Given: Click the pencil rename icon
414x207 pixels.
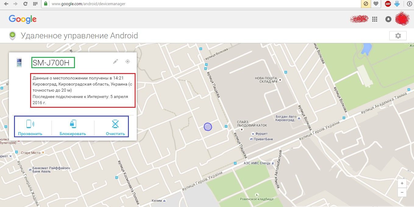Looking at the screenshot, I should 115,61.
